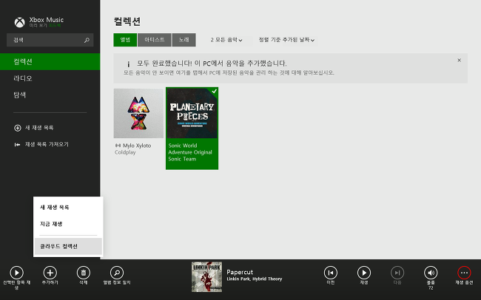Image resolution: width=481 pixels, height=300 pixels.
Task: Click the info icon in the banner
Action: pos(129,64)
